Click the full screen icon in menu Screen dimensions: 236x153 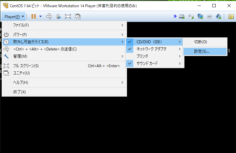(x=6, y=66)
